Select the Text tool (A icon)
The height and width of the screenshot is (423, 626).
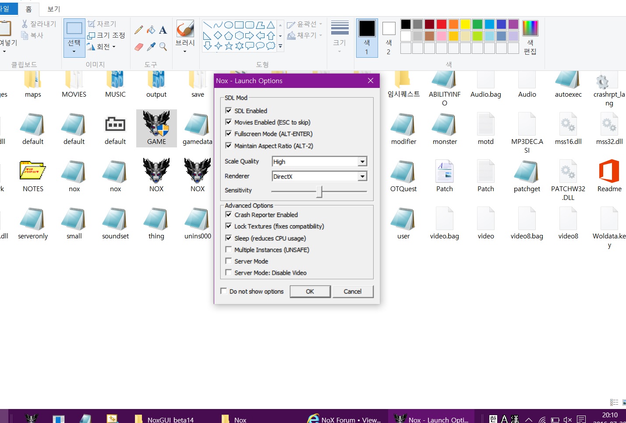[163, 30]
